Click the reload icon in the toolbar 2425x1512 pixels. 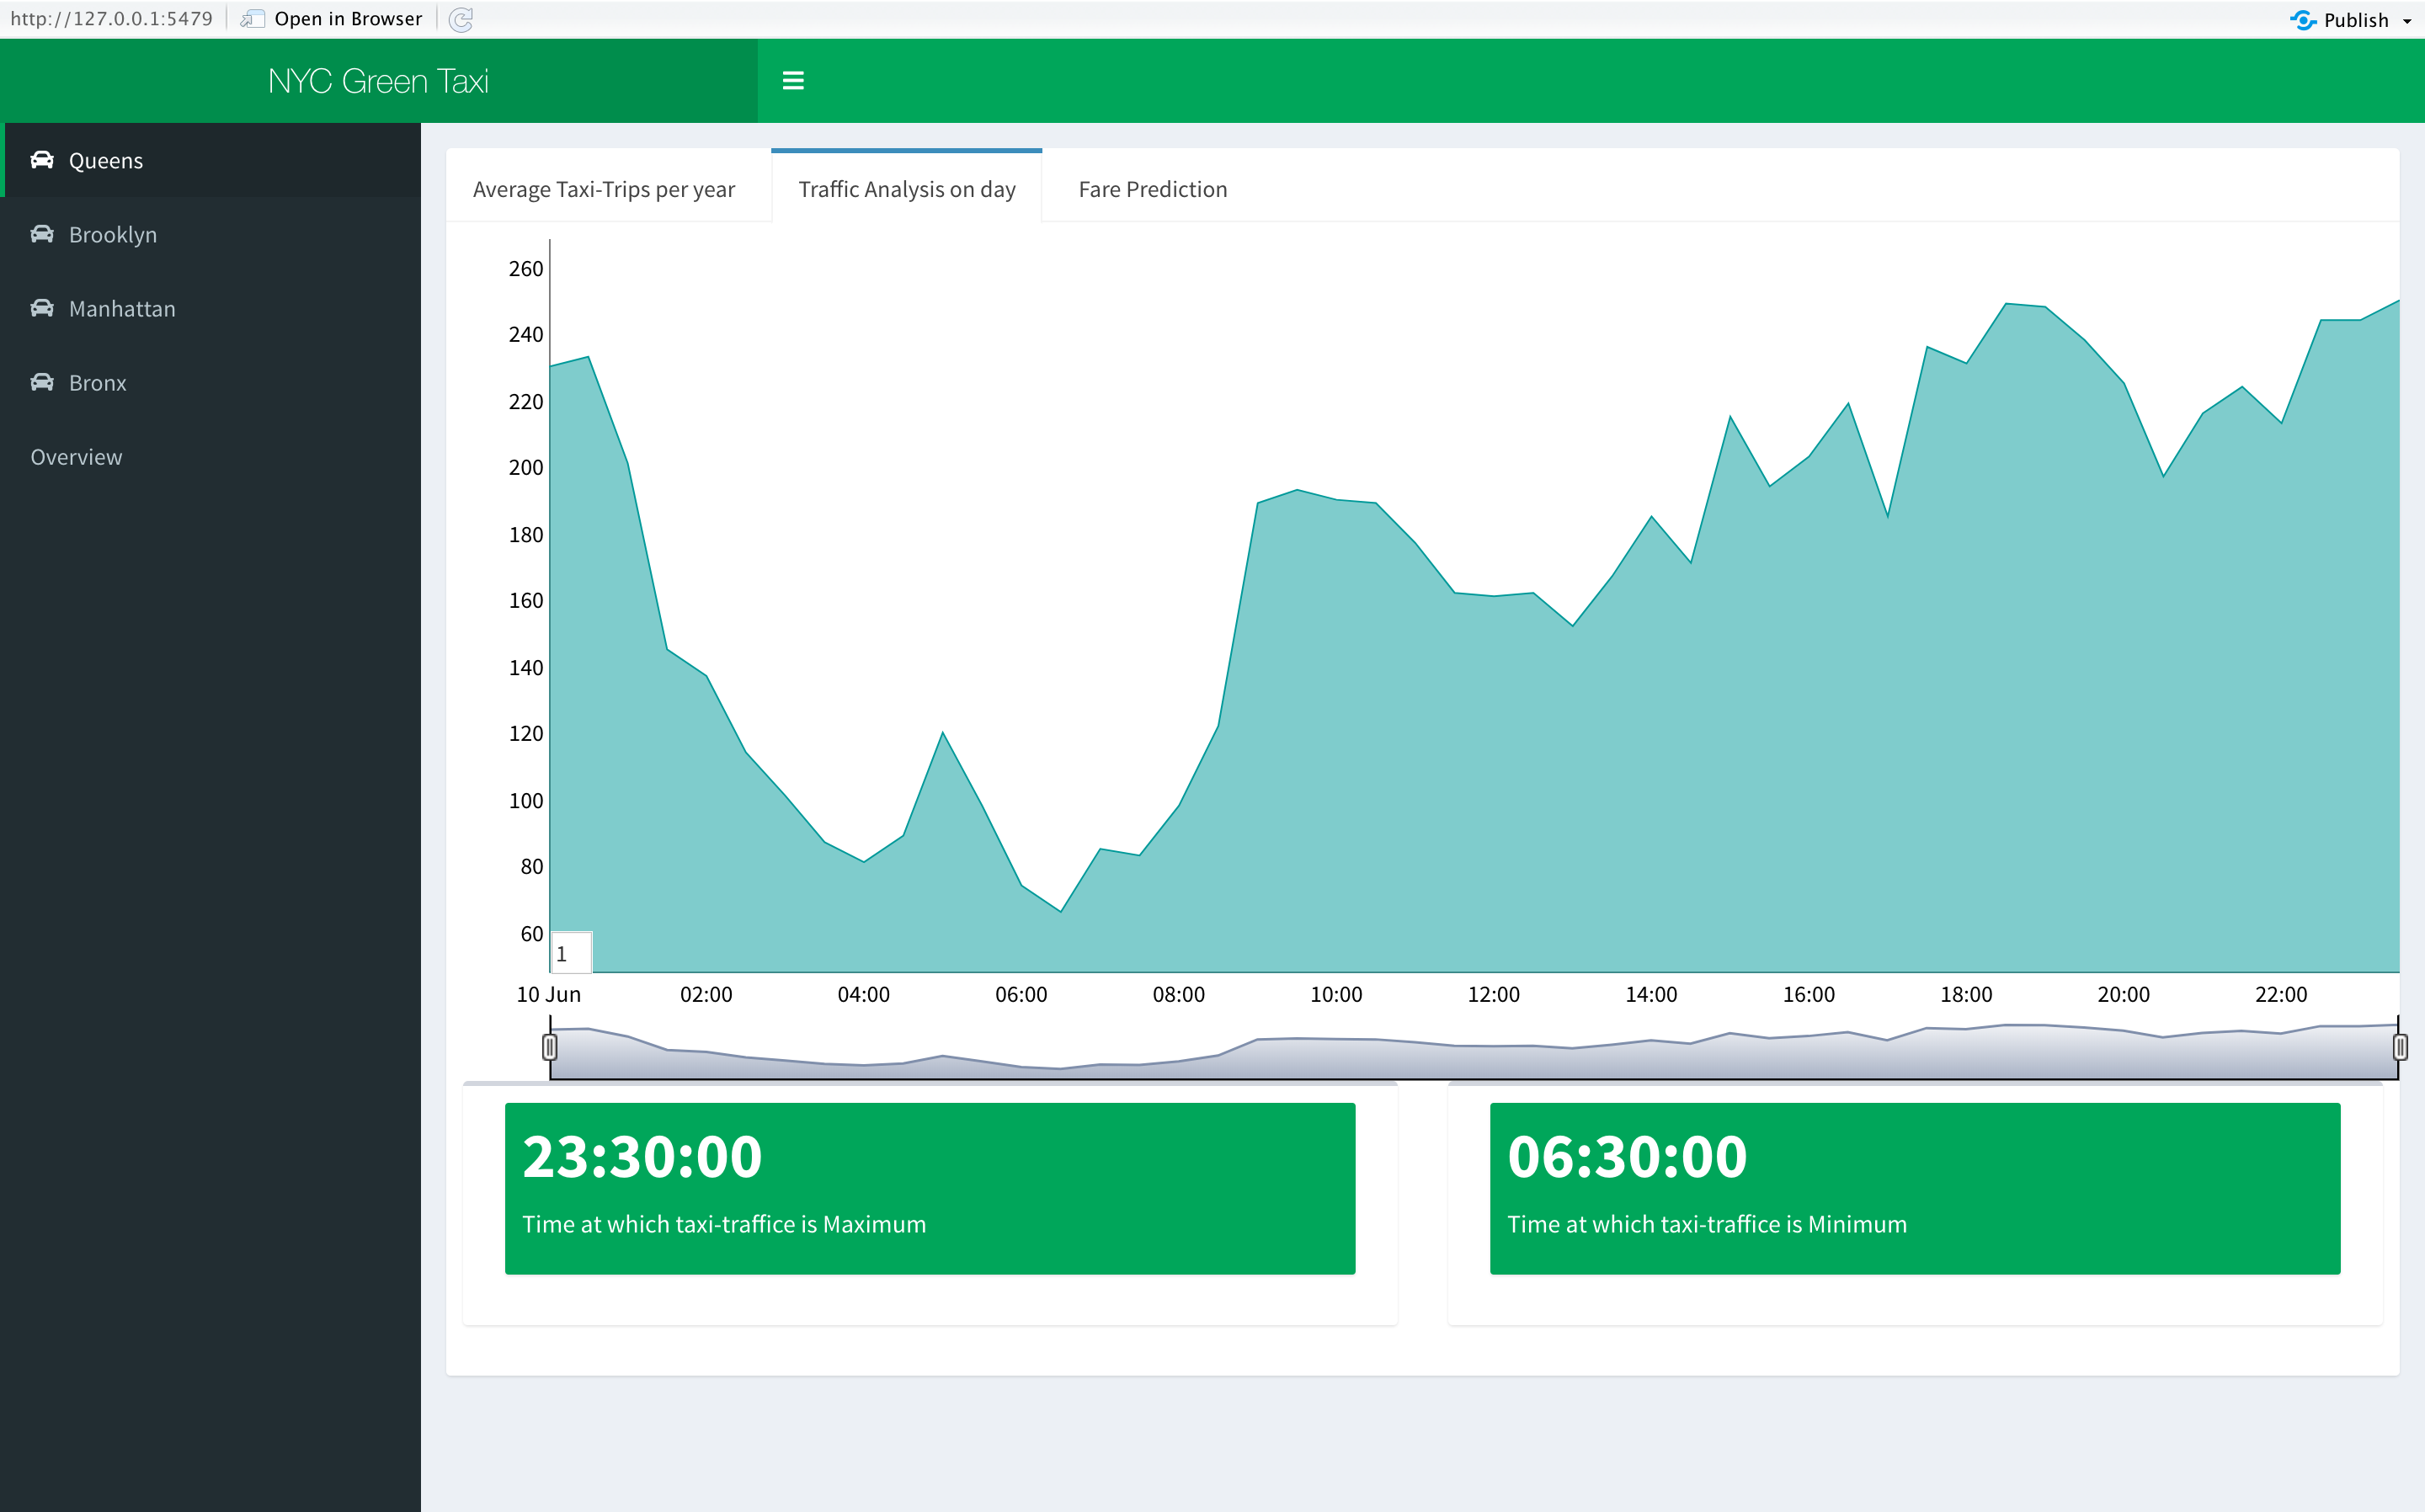(x=461, y=19)
